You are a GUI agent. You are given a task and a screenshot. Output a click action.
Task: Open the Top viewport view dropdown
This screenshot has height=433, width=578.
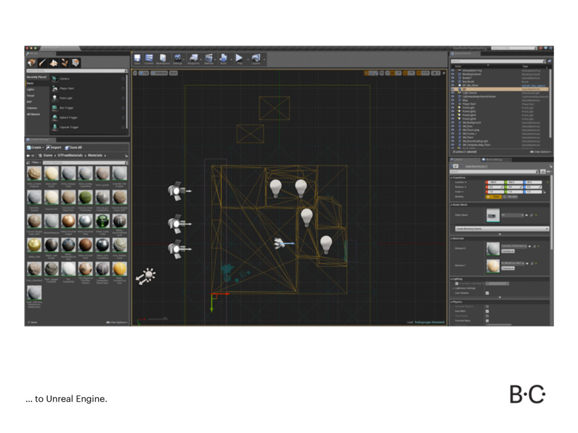(144, 73)
